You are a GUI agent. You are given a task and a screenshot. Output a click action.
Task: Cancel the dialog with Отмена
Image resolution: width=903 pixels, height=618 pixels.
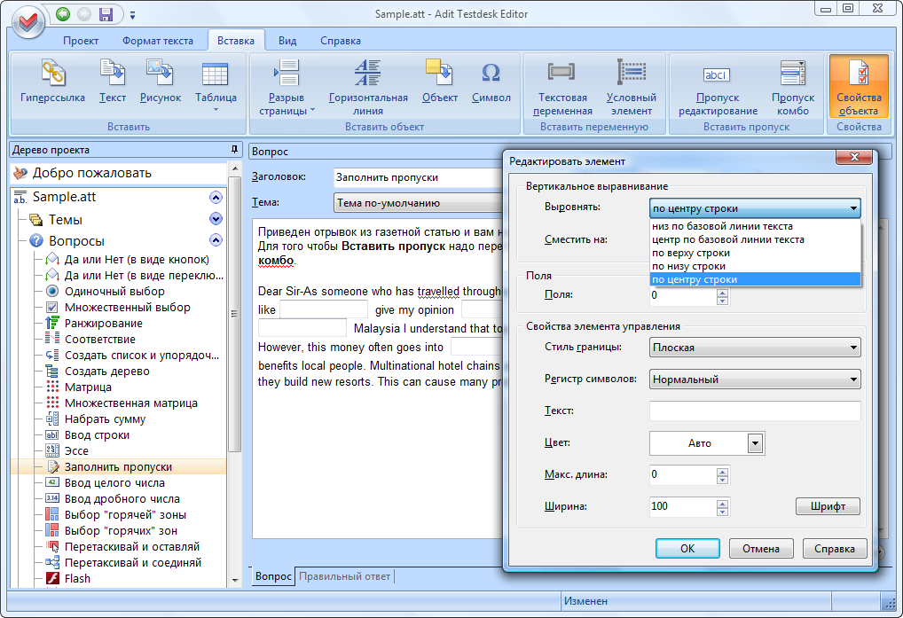[761, 548]
